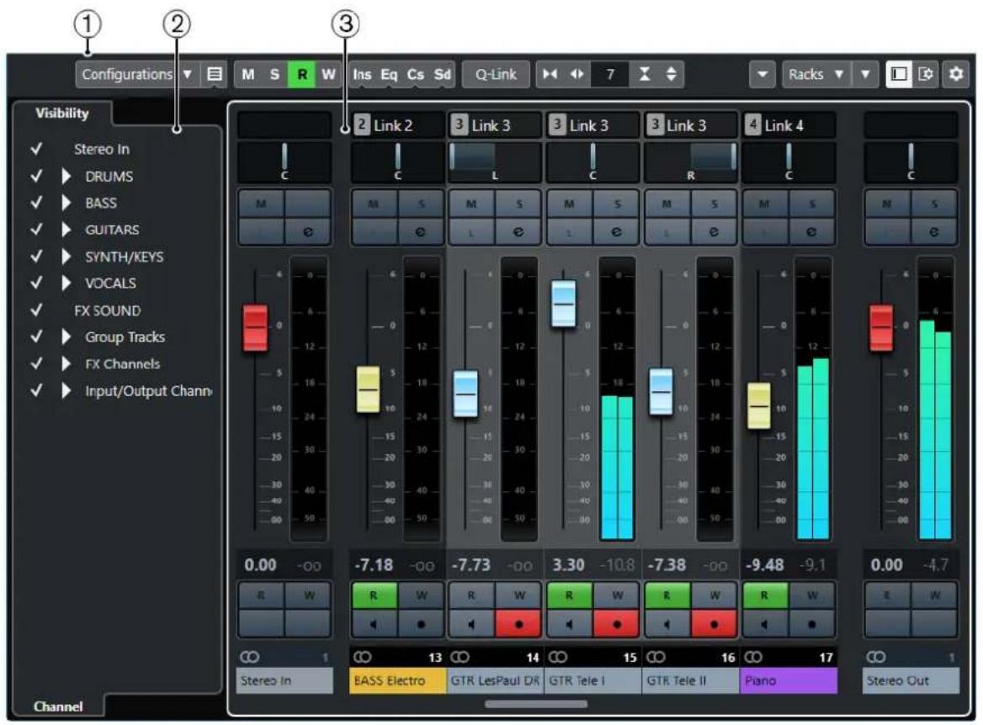This screenshot has width=983, height=725.
Task: Toggle record enable on GTR Tele I
Action: point(616,624)
